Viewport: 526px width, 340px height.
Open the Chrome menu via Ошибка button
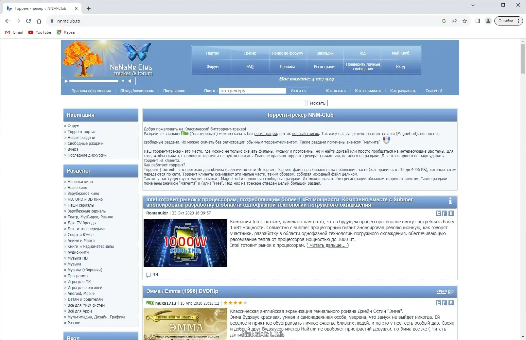coord(509,21)
